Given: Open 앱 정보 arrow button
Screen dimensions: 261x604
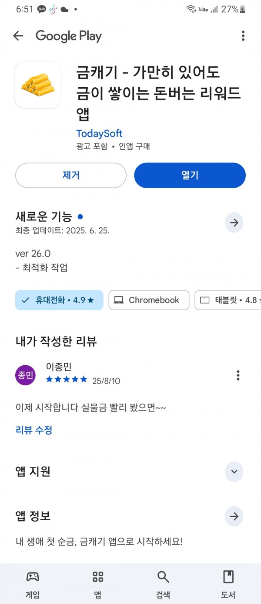Looking at the screenshot, I should point(234,517).
